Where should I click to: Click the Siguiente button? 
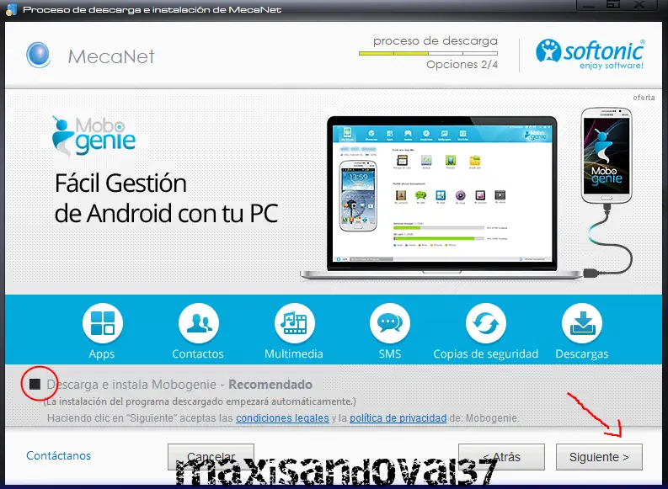pyautogui.click(x=599, y=457)
